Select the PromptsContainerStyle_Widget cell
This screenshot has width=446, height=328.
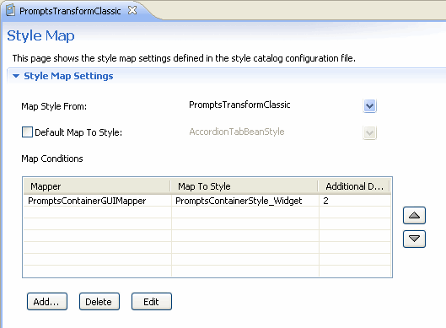point(245,201)
